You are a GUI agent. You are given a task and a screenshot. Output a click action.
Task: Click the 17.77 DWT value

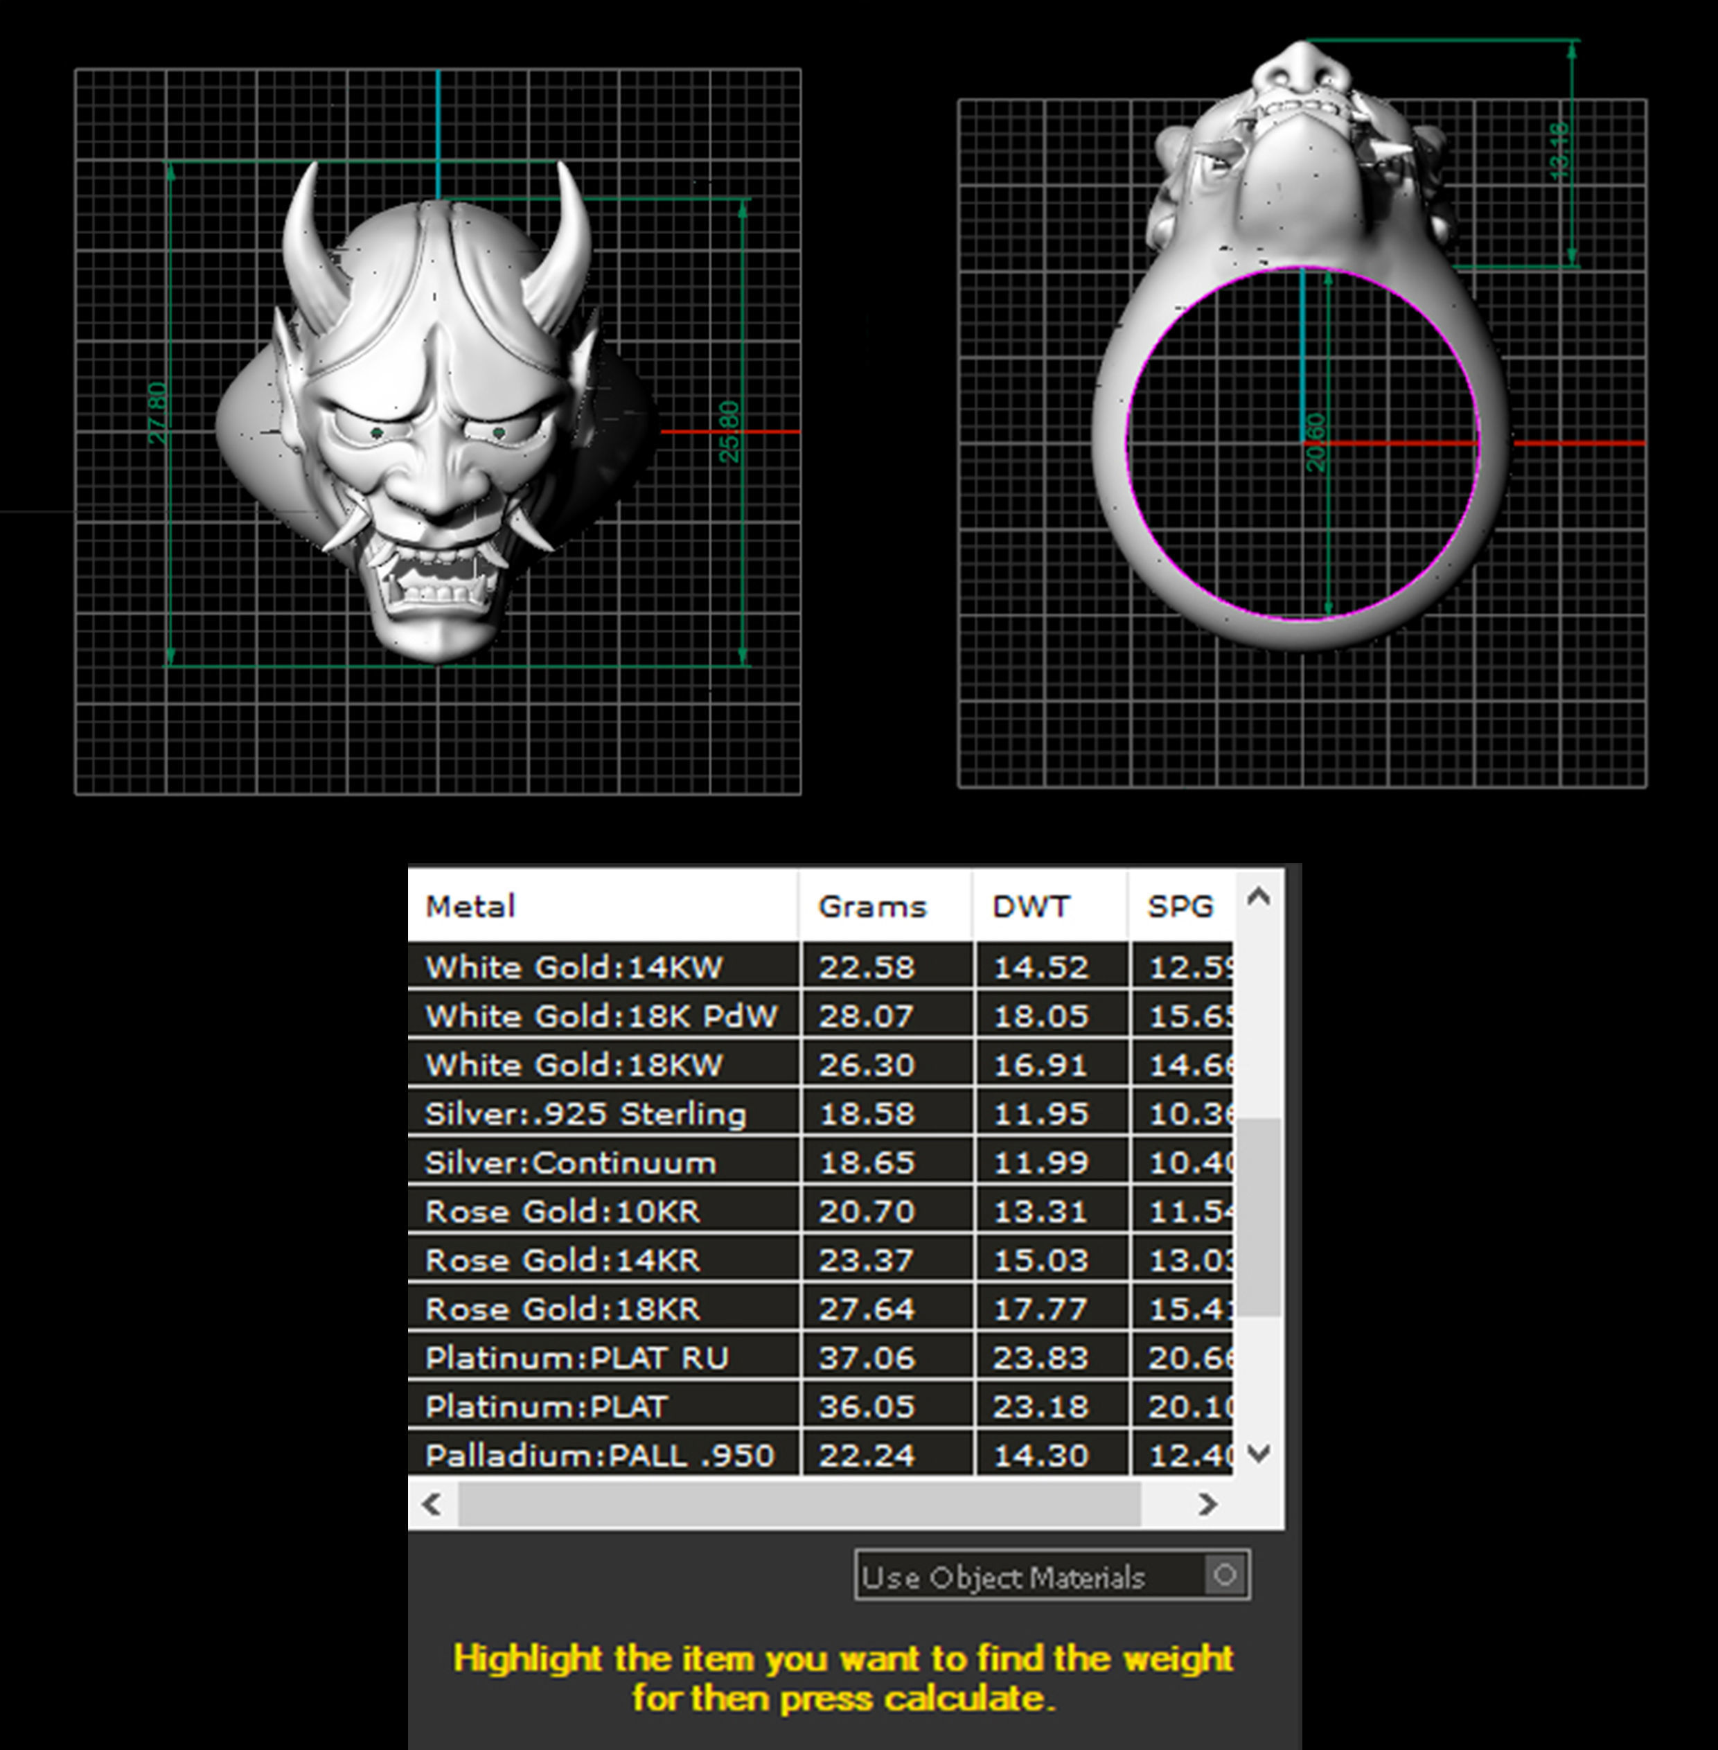(x=1040, y=1309)
